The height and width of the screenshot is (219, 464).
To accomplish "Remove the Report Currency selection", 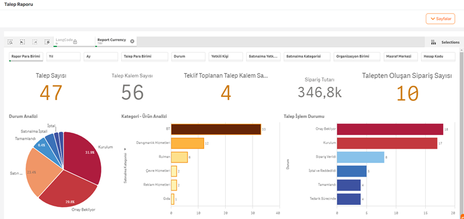I will point(132,41).
